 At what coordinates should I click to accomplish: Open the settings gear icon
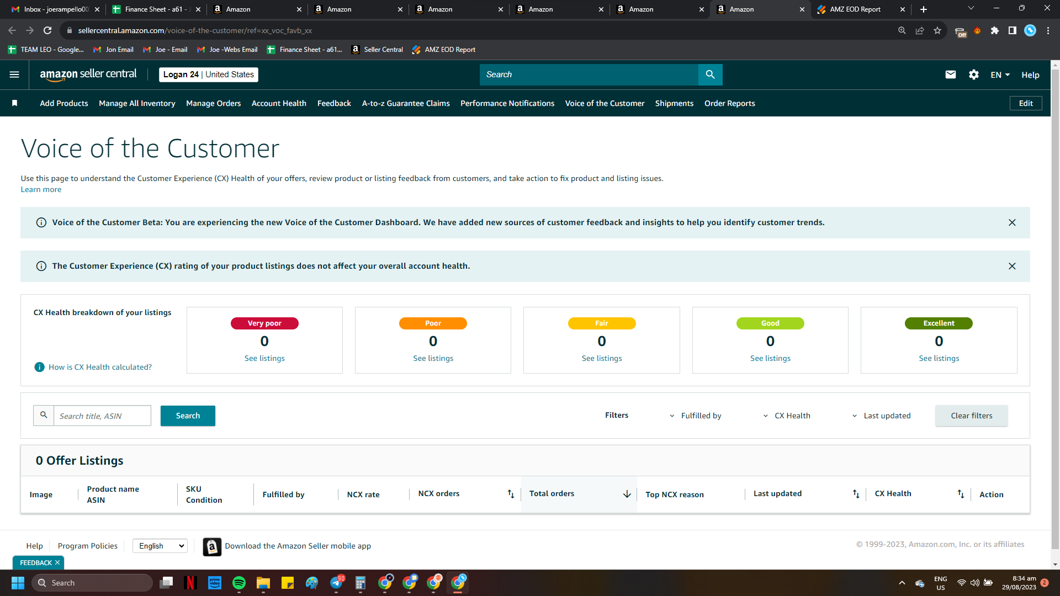click(x=974, y=74)
